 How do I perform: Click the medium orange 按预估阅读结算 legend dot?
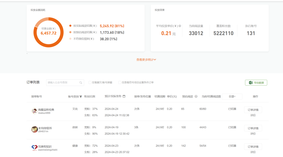tap(70, 32)
